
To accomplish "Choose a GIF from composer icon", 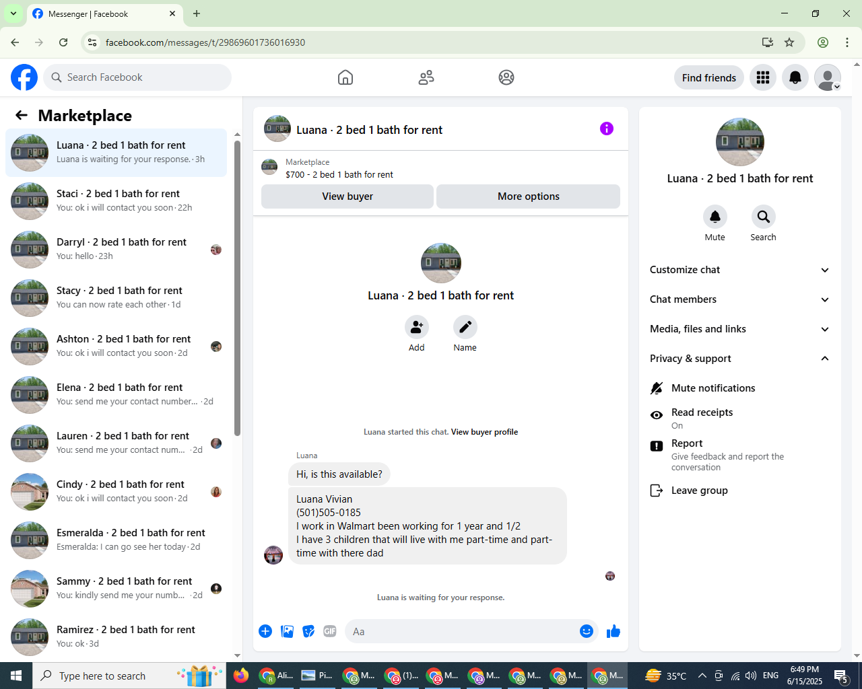I will point(330,631).
